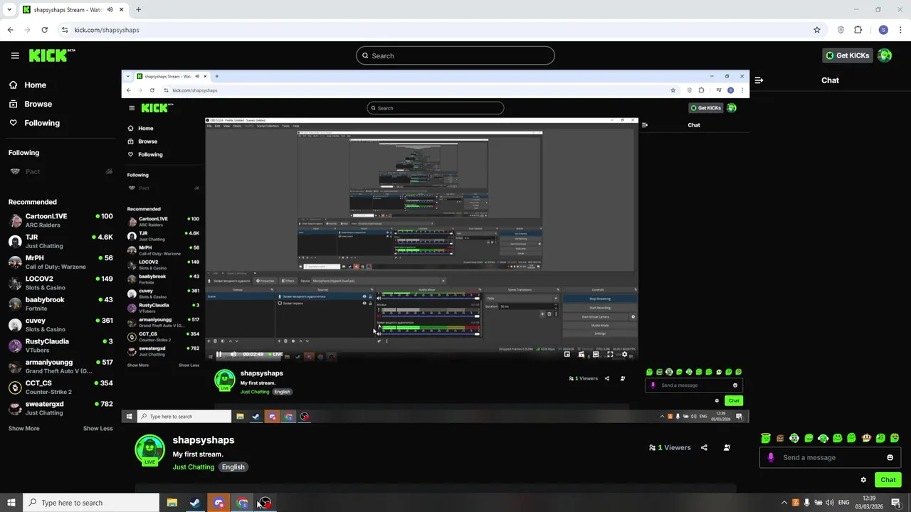Open Windows Start menu
This screenshot has height=512, width=911.
pos(11,503)
